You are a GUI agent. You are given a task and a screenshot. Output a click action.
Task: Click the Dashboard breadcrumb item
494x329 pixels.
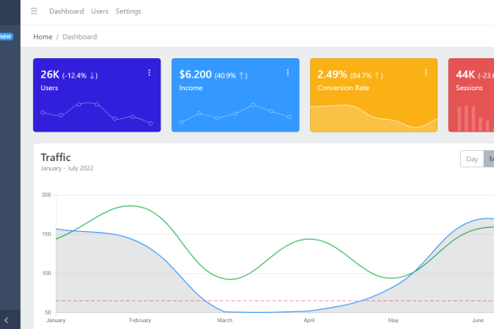tap(79, 37)
